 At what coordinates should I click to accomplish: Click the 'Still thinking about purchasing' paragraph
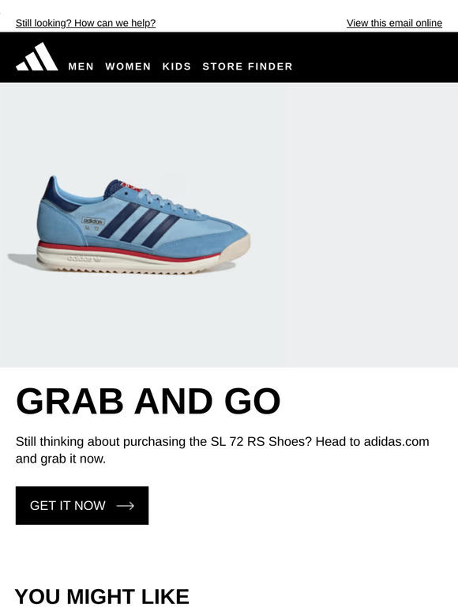click(x=222, y=450)
